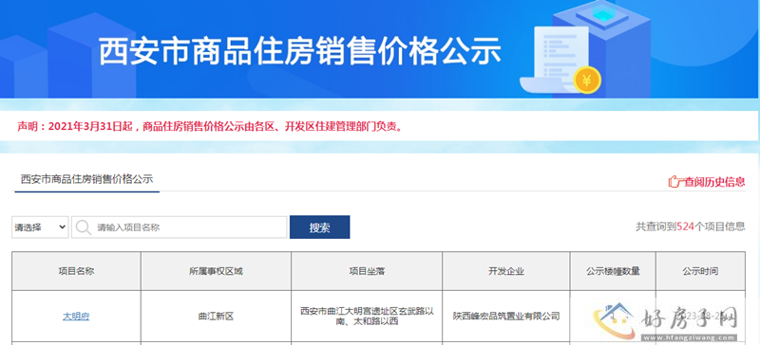The height and width of the screenshot is (345, 760).
Task: Click the 公示楼幢数量 column header
Action: coord(613,271)
